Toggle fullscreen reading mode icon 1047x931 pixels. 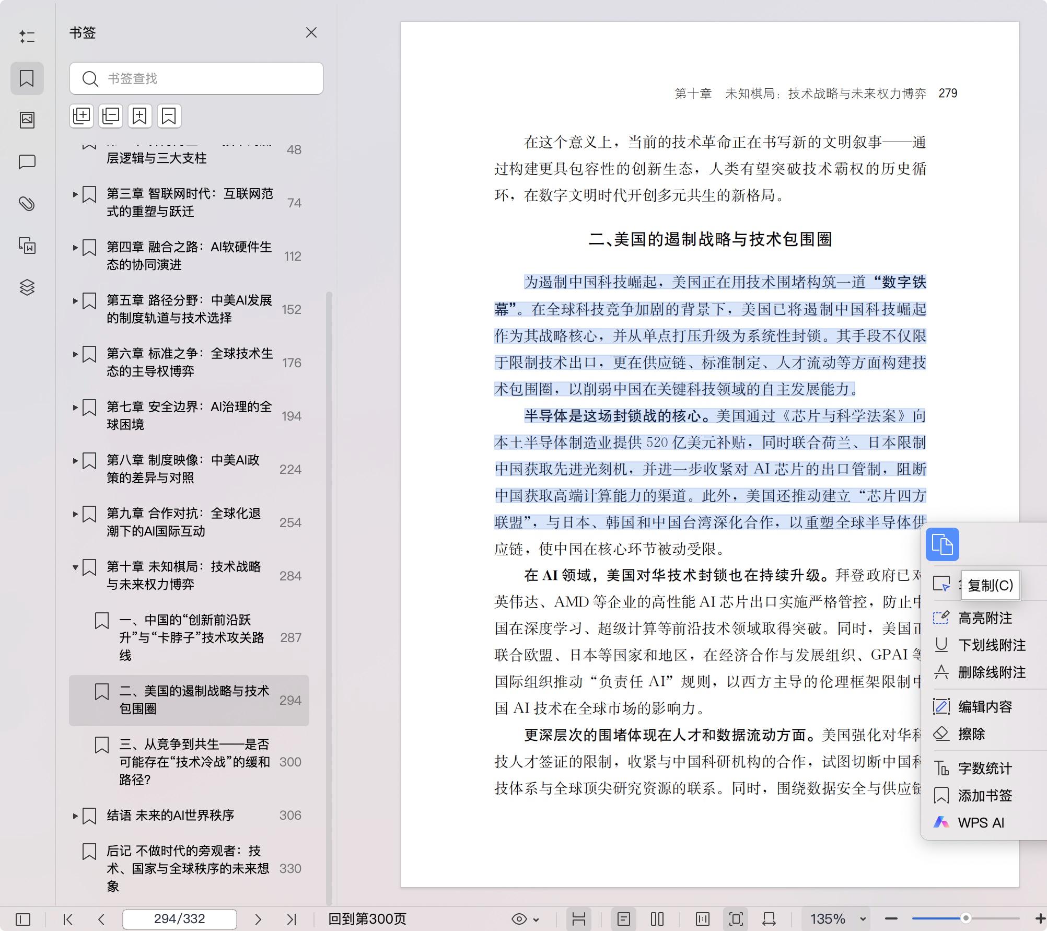tap(736, 919)
